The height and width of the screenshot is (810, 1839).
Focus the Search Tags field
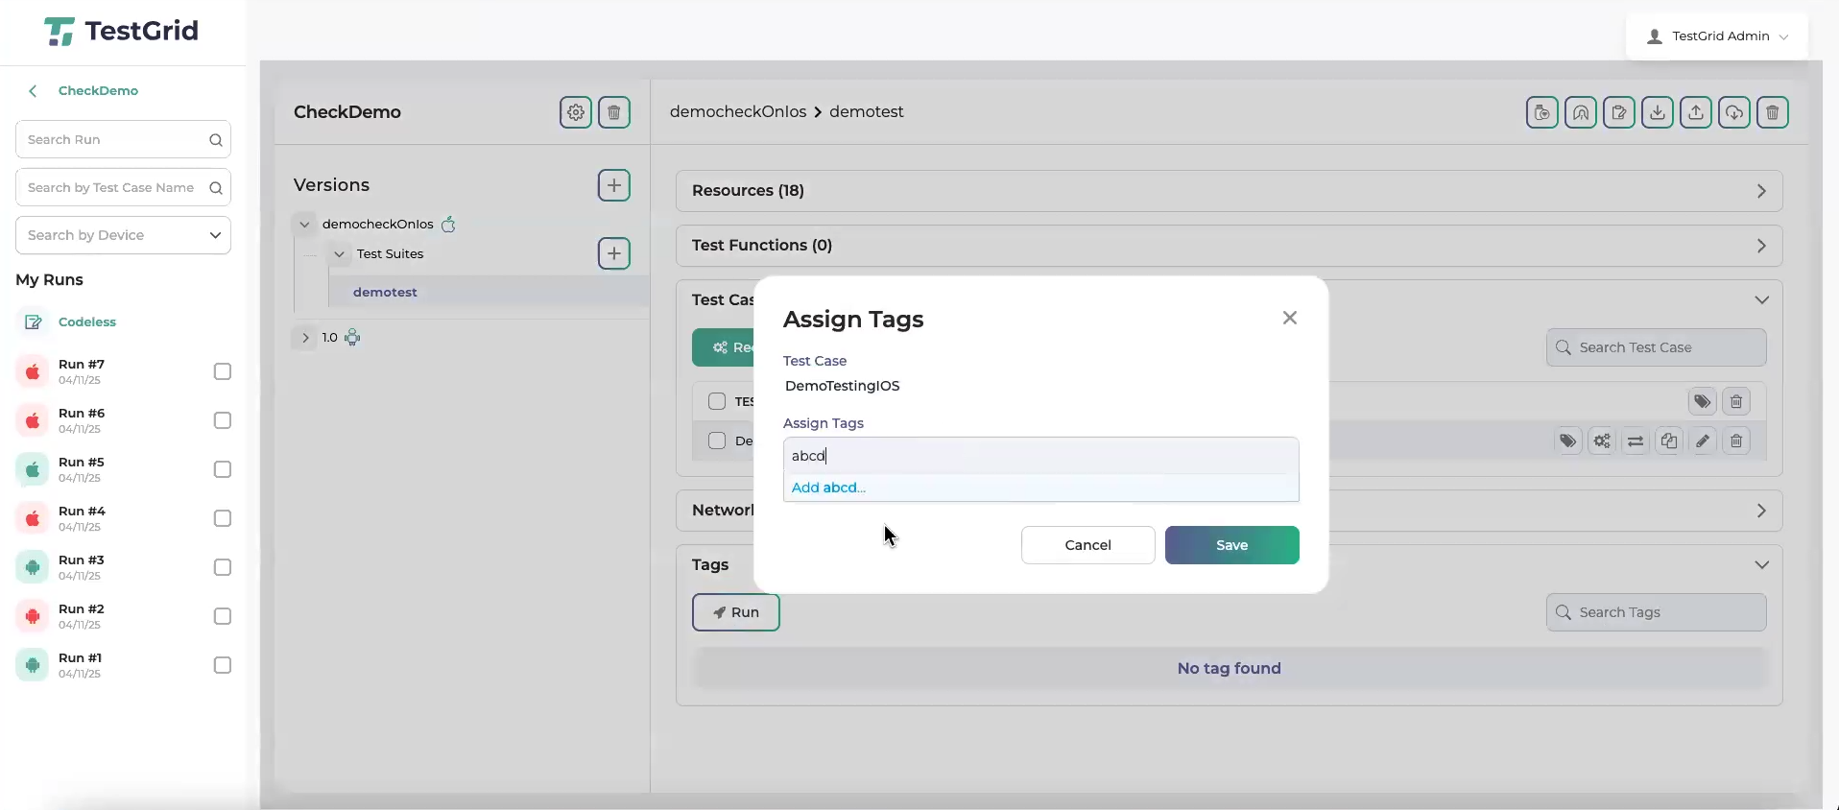(x=1656, y=612)
